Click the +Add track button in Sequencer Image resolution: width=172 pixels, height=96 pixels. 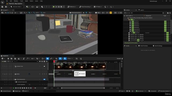point(4,61)
